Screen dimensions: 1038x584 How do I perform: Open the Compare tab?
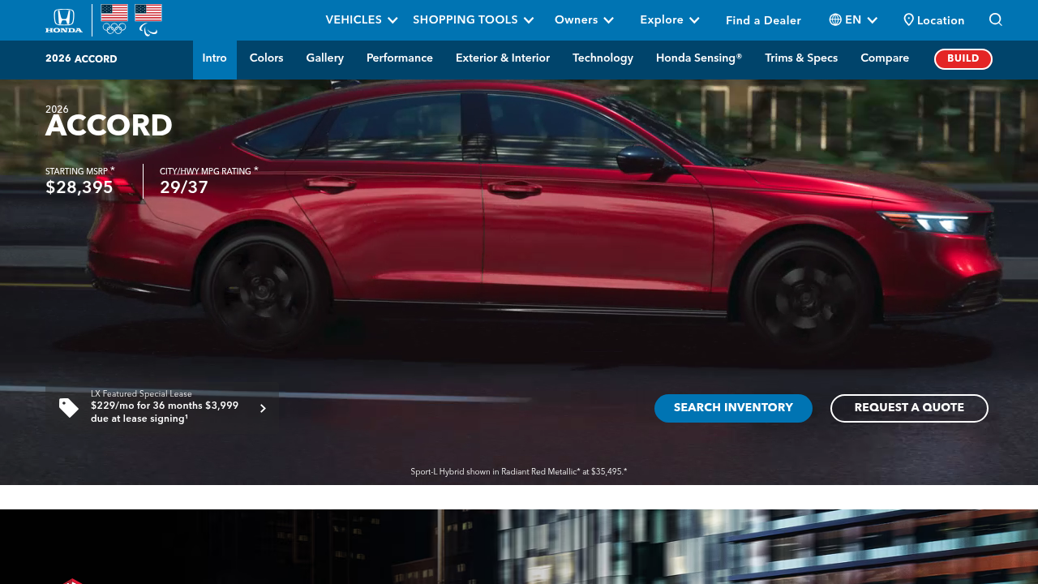tap(885, 58)
